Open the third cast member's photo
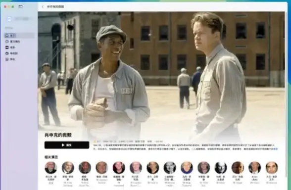Screen dimensions: 291x190 coord(85,168)
